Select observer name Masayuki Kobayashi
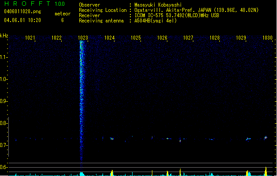 (158, 5)
